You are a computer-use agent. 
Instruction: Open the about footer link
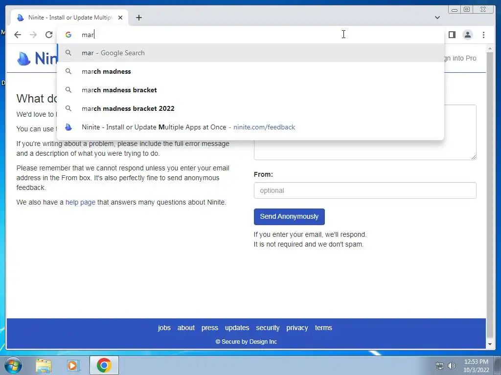coord(186,328)
